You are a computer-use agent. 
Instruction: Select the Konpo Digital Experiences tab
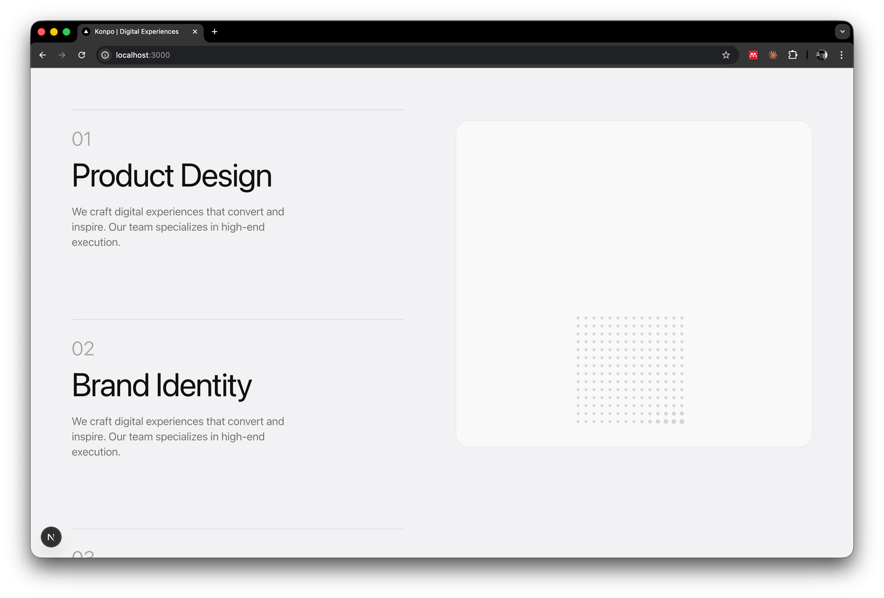pos(136,32)
